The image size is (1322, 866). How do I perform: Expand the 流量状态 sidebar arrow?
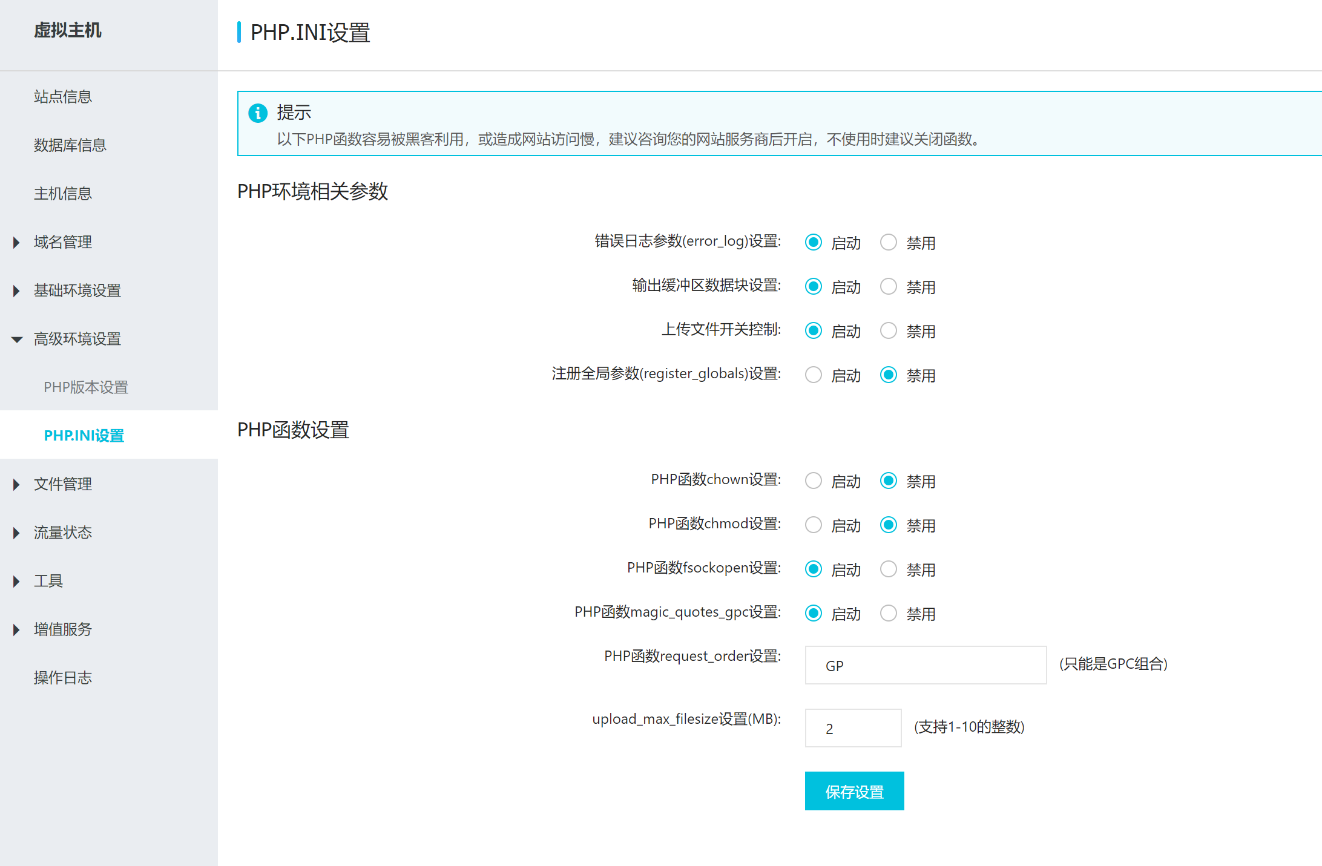point(16,533)
